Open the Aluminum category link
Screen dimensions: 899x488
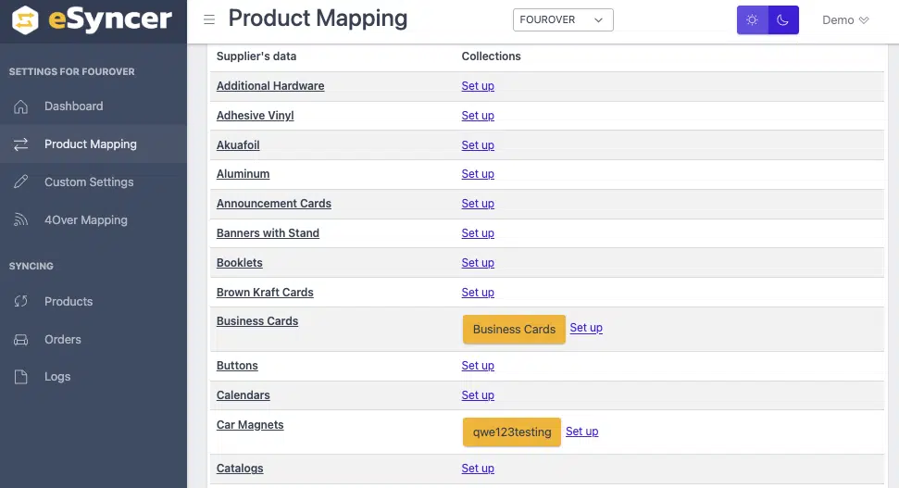pyautogui.click(x=243, y=174)
